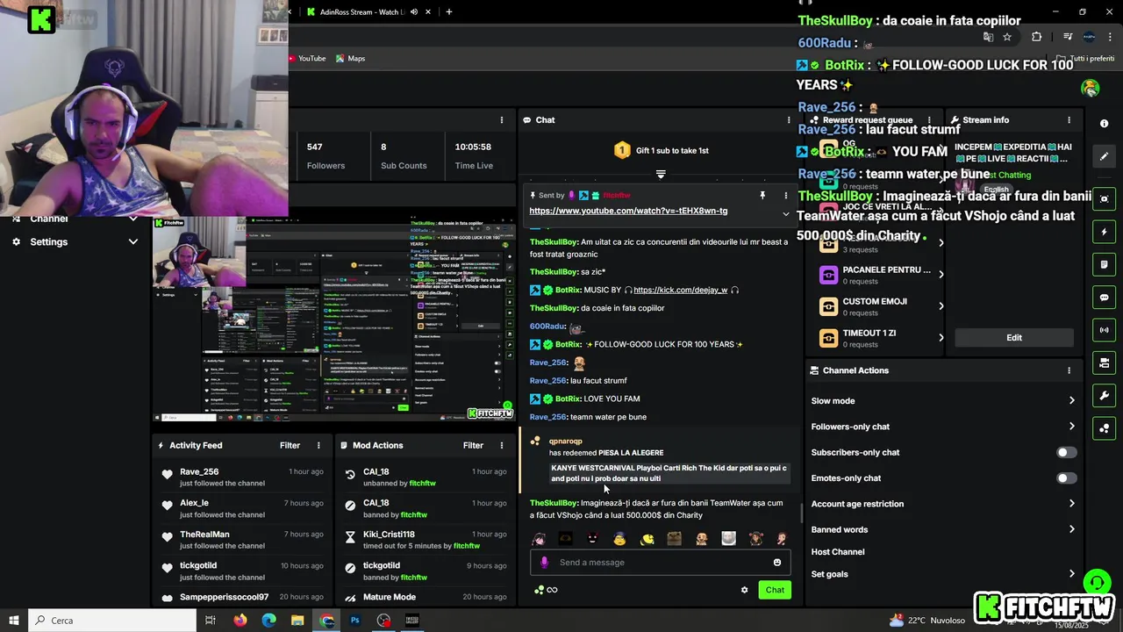Click Gift 1 sub to take 1st banner
Viewport: 1123px width, 632px height.
coord(661,151)
